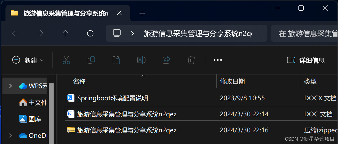Click the Cut scissors icon
This screenshot has height=144, width=338.
click(66, 60)
